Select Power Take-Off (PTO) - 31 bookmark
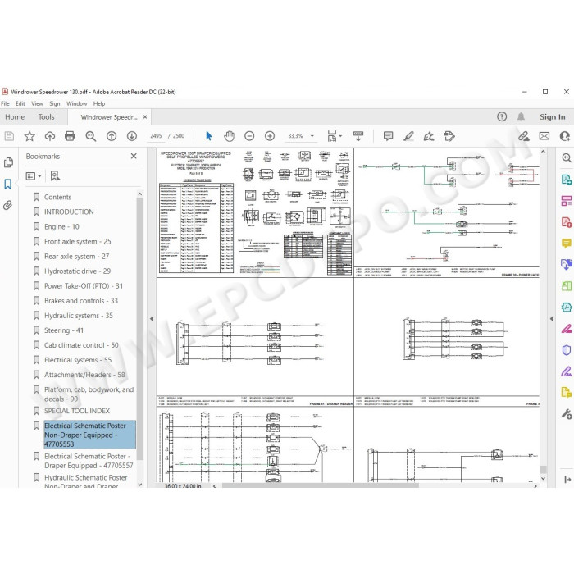The width and height of the screenshot is (574, 574). point(84,286)
